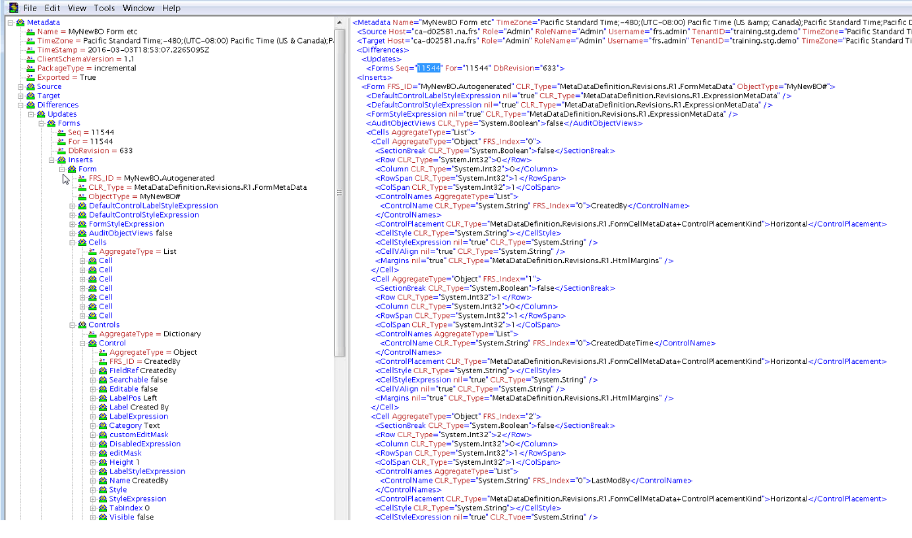Click the element icon next to Controls
The height and width of the screenshot is (538, 912).
click(82, 325)
